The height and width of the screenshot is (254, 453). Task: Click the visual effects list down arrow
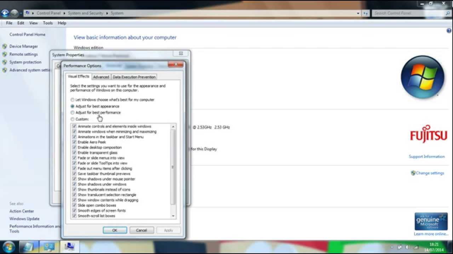173,216
